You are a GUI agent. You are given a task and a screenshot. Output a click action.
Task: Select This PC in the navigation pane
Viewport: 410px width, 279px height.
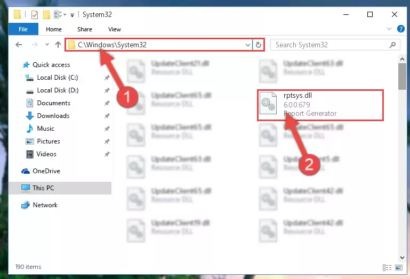pos(60,188)
